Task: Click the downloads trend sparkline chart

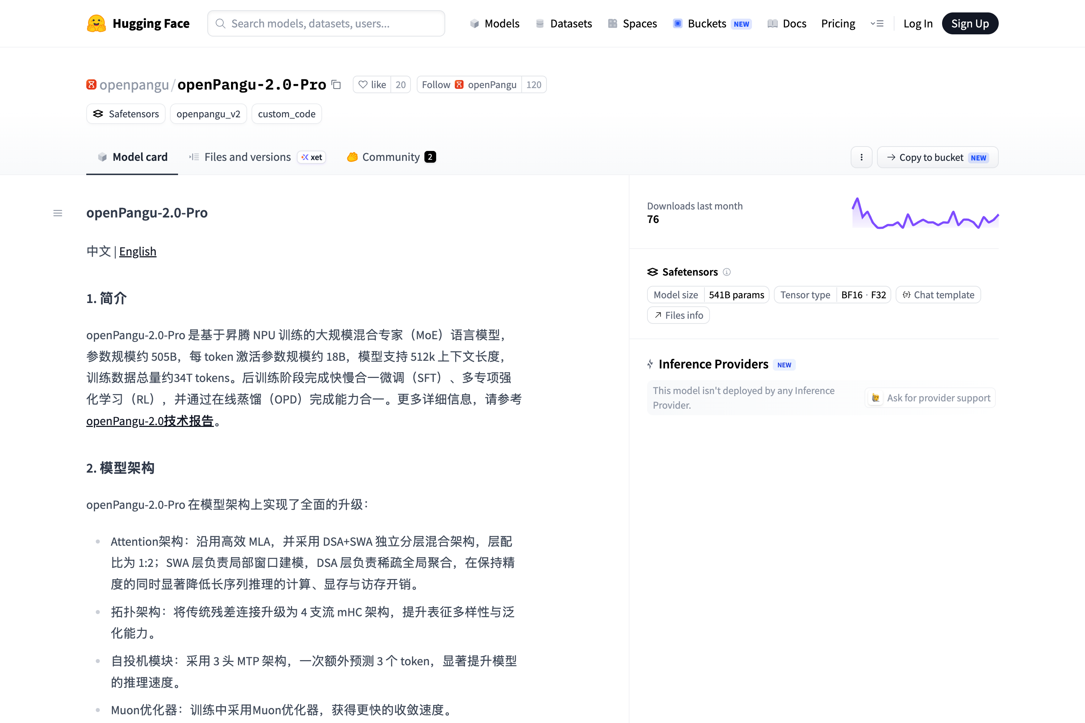Action: click(925, 213)
